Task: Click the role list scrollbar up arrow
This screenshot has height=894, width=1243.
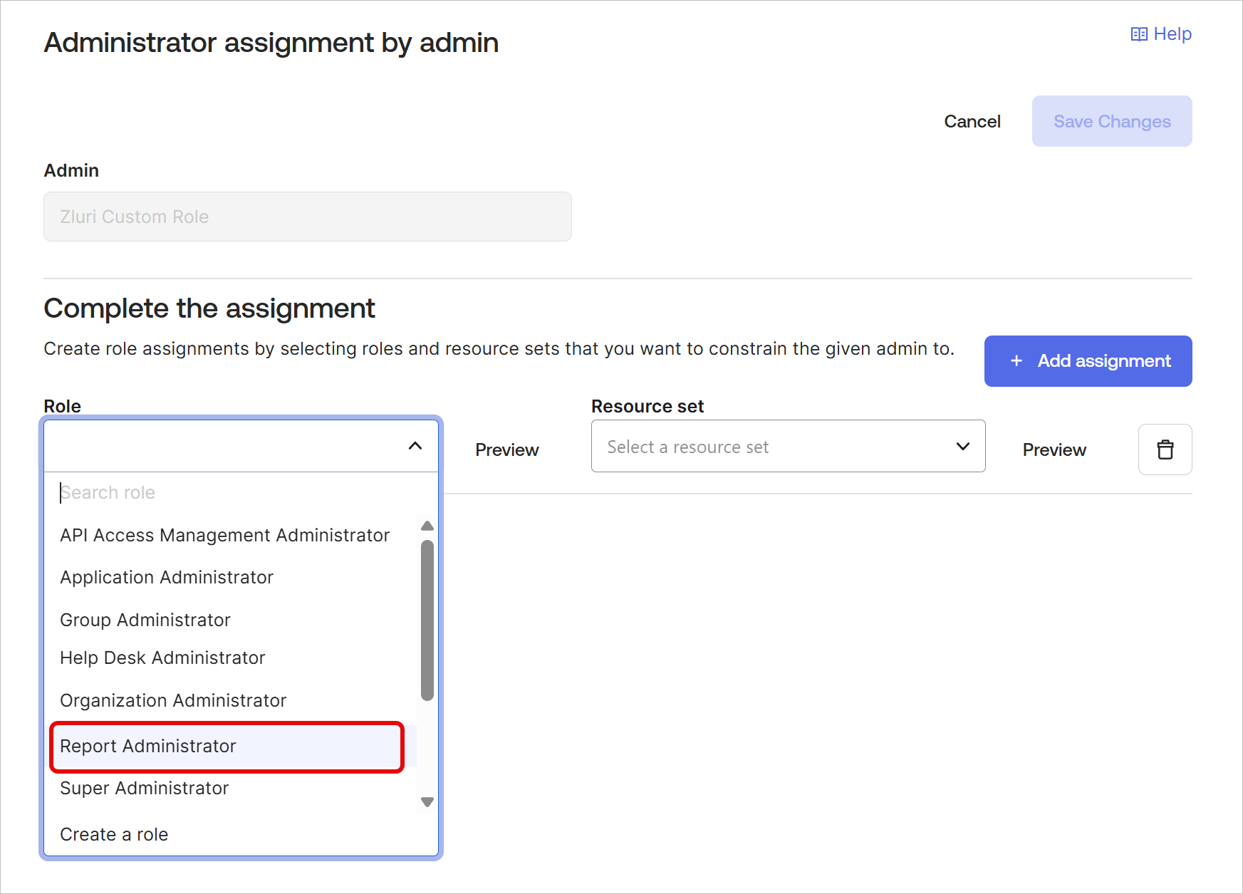Action: (427, 526)
